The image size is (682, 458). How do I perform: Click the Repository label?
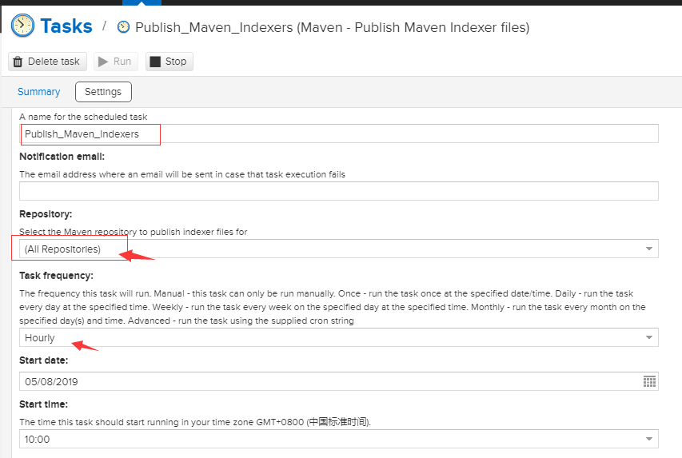46,214
